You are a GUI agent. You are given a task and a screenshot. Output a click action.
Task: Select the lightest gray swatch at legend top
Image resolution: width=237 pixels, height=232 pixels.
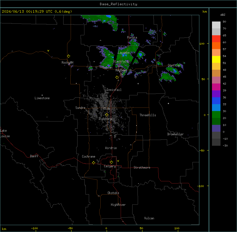(216, 25)
